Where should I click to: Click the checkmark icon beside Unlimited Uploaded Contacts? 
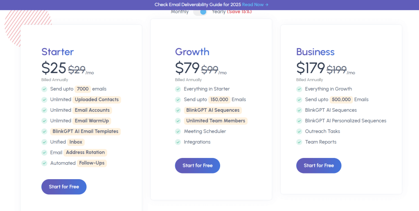44,100
